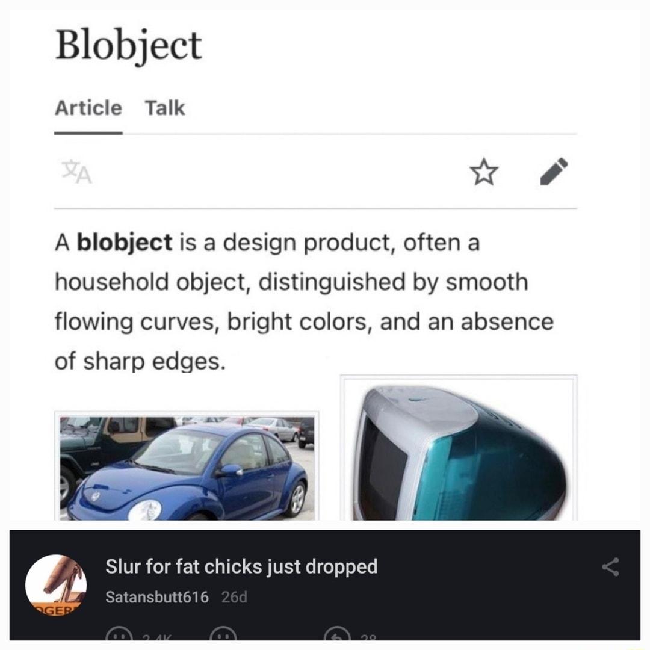Open the article editor with pencil icon
650x650 pixels.
coord(554,173)
